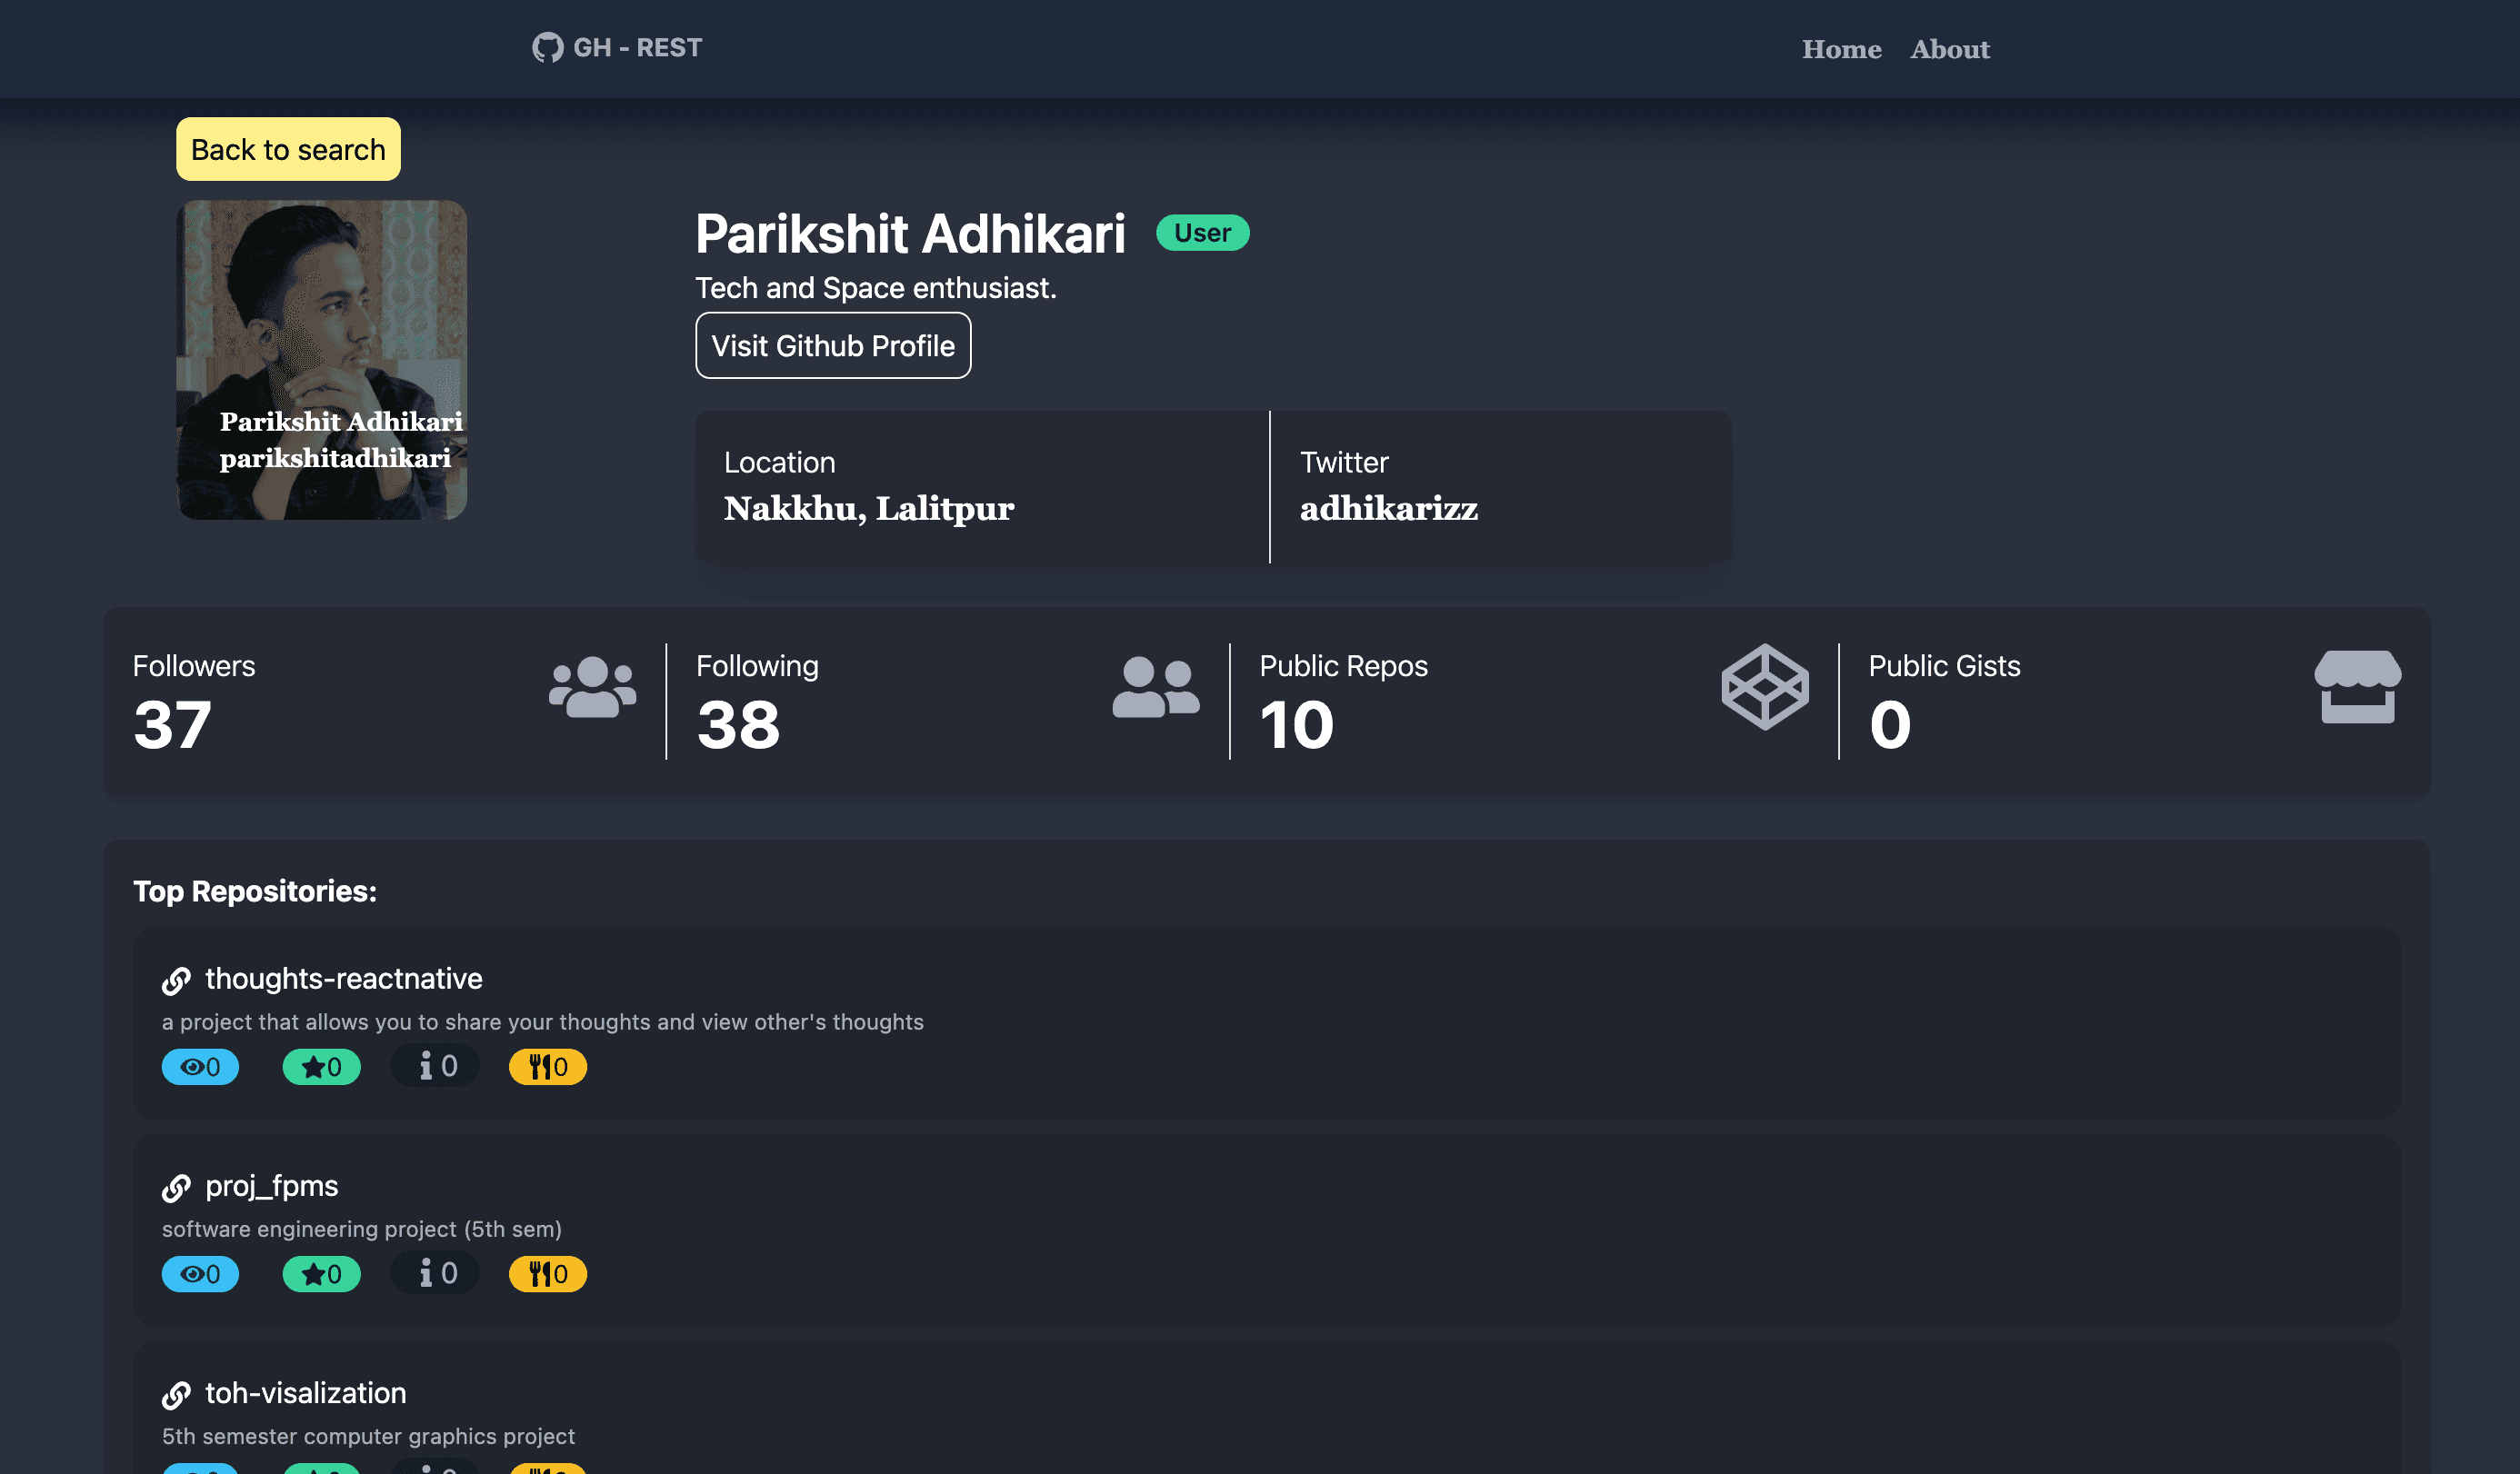Open the Home navigation item

click(x=1841, y=49)
